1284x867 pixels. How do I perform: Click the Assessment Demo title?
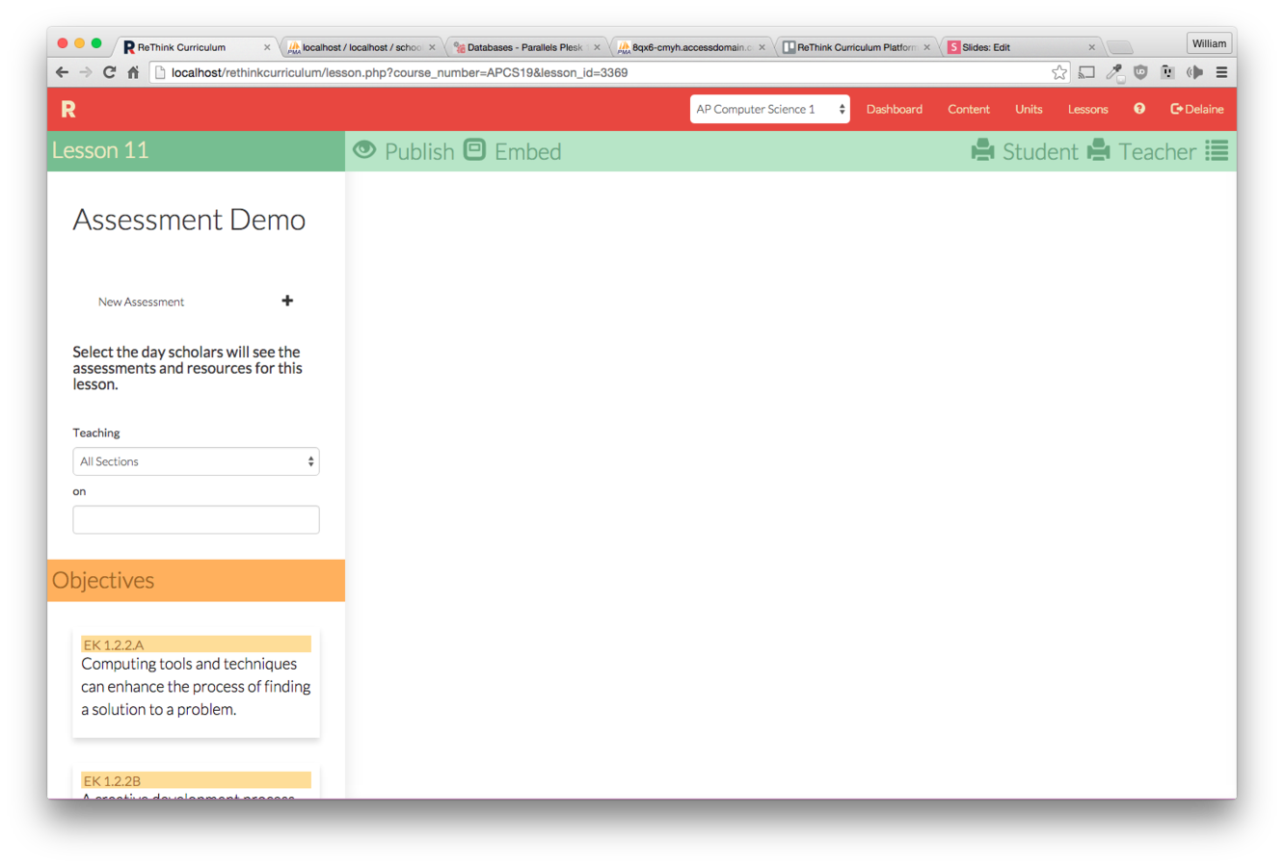(x=189, y=220)
